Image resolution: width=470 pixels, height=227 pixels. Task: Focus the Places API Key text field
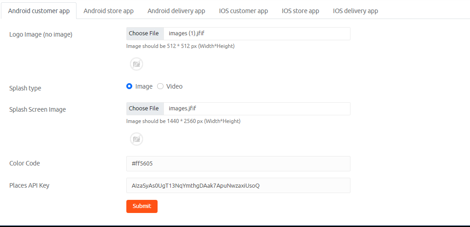(x=238, y=185)
